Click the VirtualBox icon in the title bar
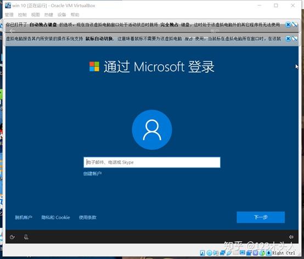This screenshot has height=259, width=304. pos(8,5)
